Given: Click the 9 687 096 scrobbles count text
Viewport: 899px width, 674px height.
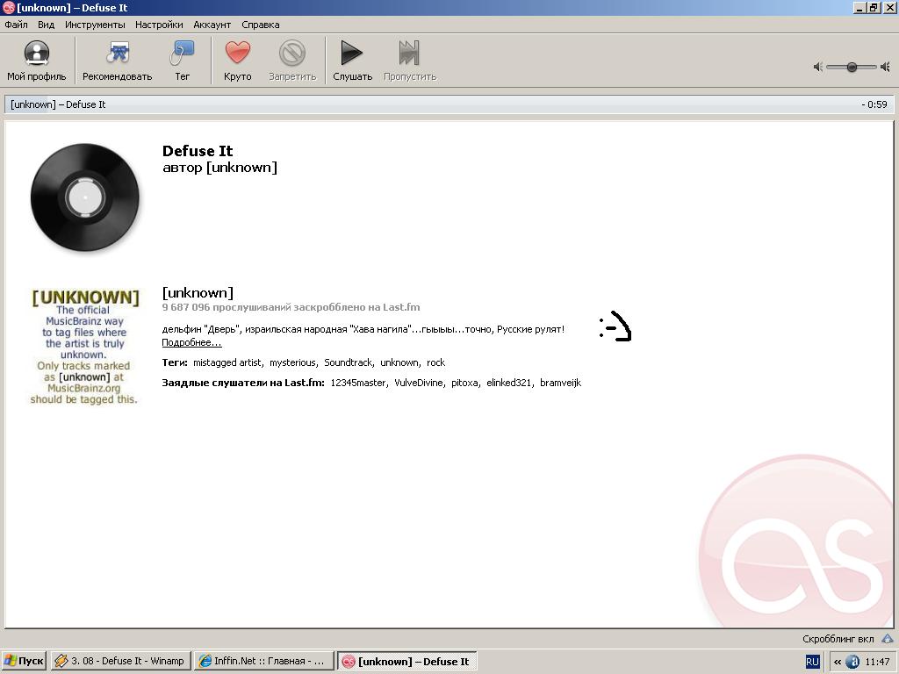Looking at the screenshot, I should [291, 307].
